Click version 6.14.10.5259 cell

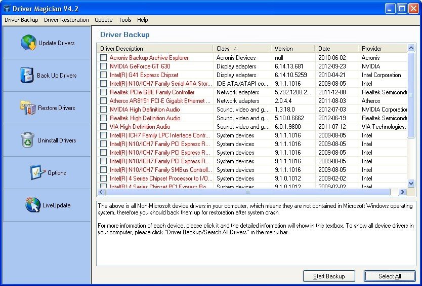point(290,75)
